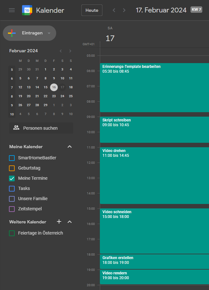209x290 pixels.
Task: Click the Februar 2024 mini calendar title
Action: tap(24, 51)
